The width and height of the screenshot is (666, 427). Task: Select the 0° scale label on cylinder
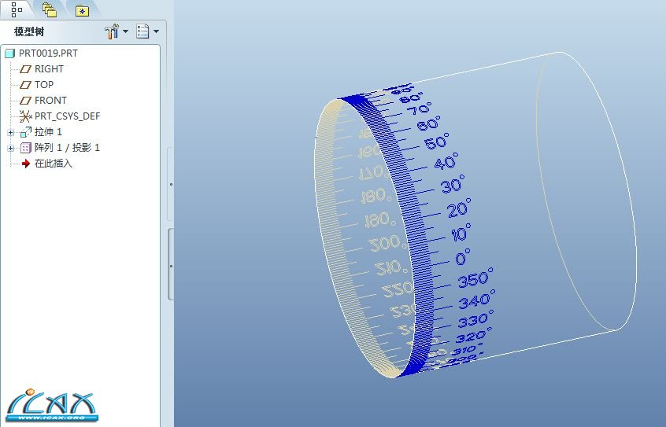[462, 258]
